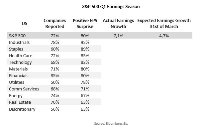
Task: Select the Companies Reported column header
Action: [55, 23]
